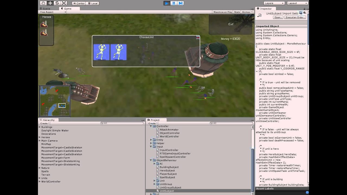Open the Inspector help book icon
This screenshot has height=195, width=347.
pos(301,13)
